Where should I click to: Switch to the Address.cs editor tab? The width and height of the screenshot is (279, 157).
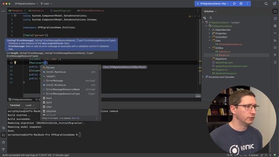pos(37,10)
